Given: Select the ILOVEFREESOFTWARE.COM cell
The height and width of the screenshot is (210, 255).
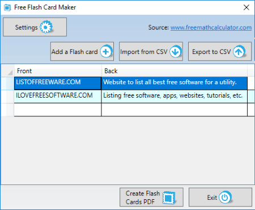Looking at the screenshot, I should (x=58, y=96).
